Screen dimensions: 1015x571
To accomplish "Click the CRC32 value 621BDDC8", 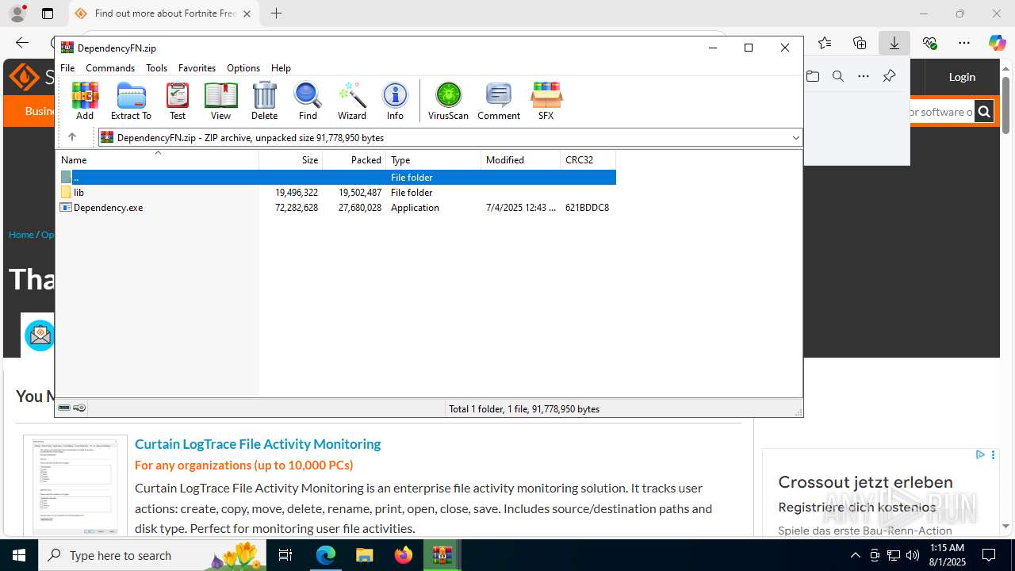I will (587, 208).
